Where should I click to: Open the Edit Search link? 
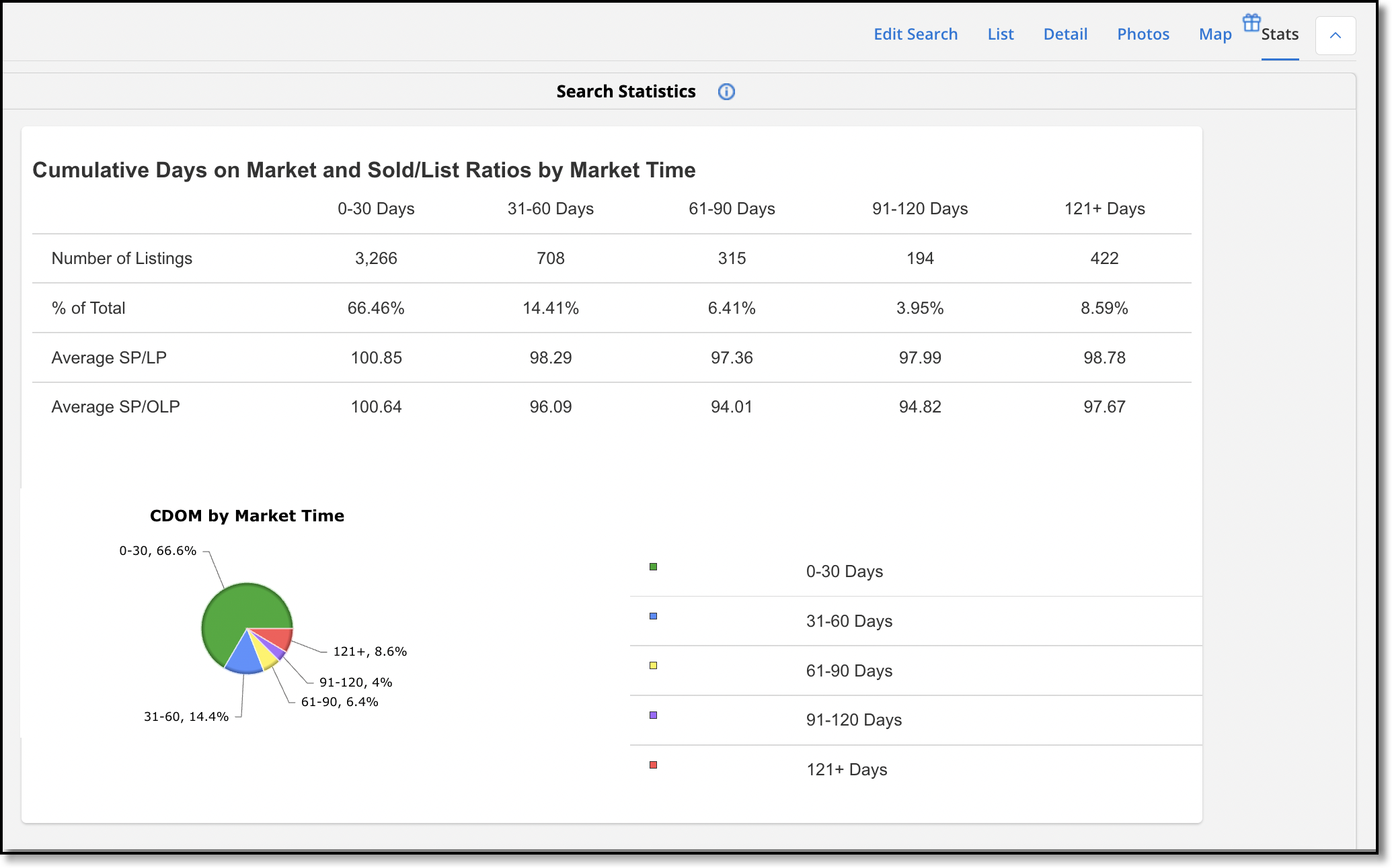tap(915, 34)
